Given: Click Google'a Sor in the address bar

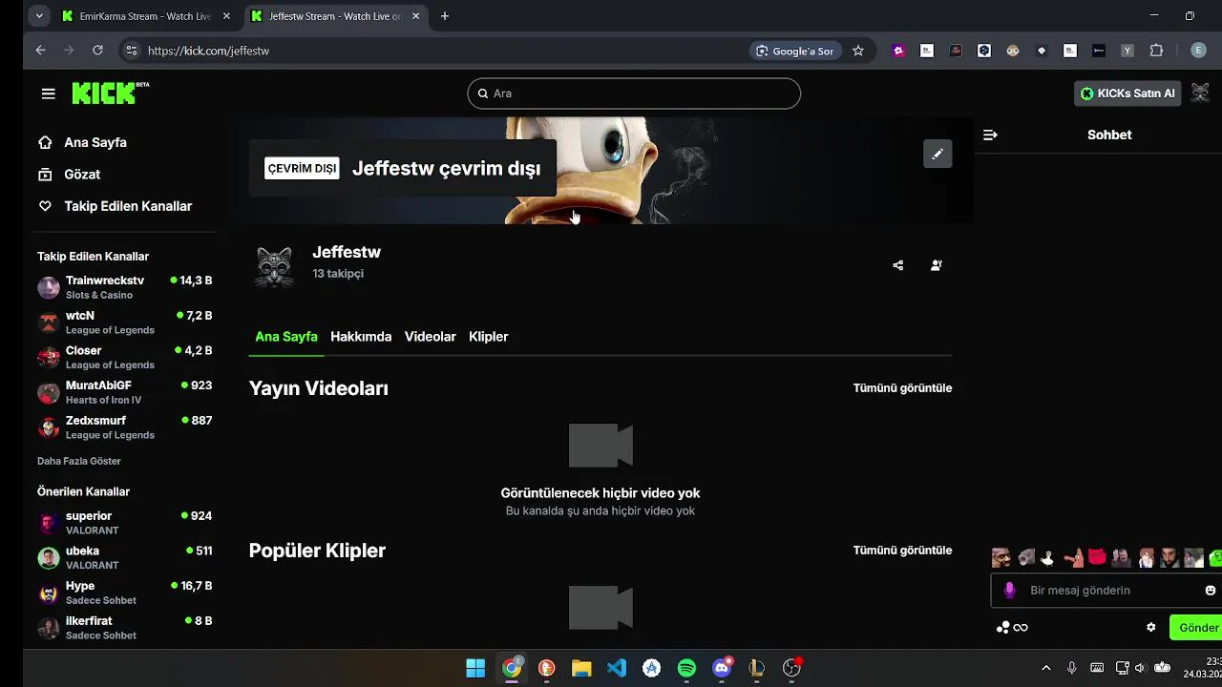Looking at the screenshot, I should (795, 51).
